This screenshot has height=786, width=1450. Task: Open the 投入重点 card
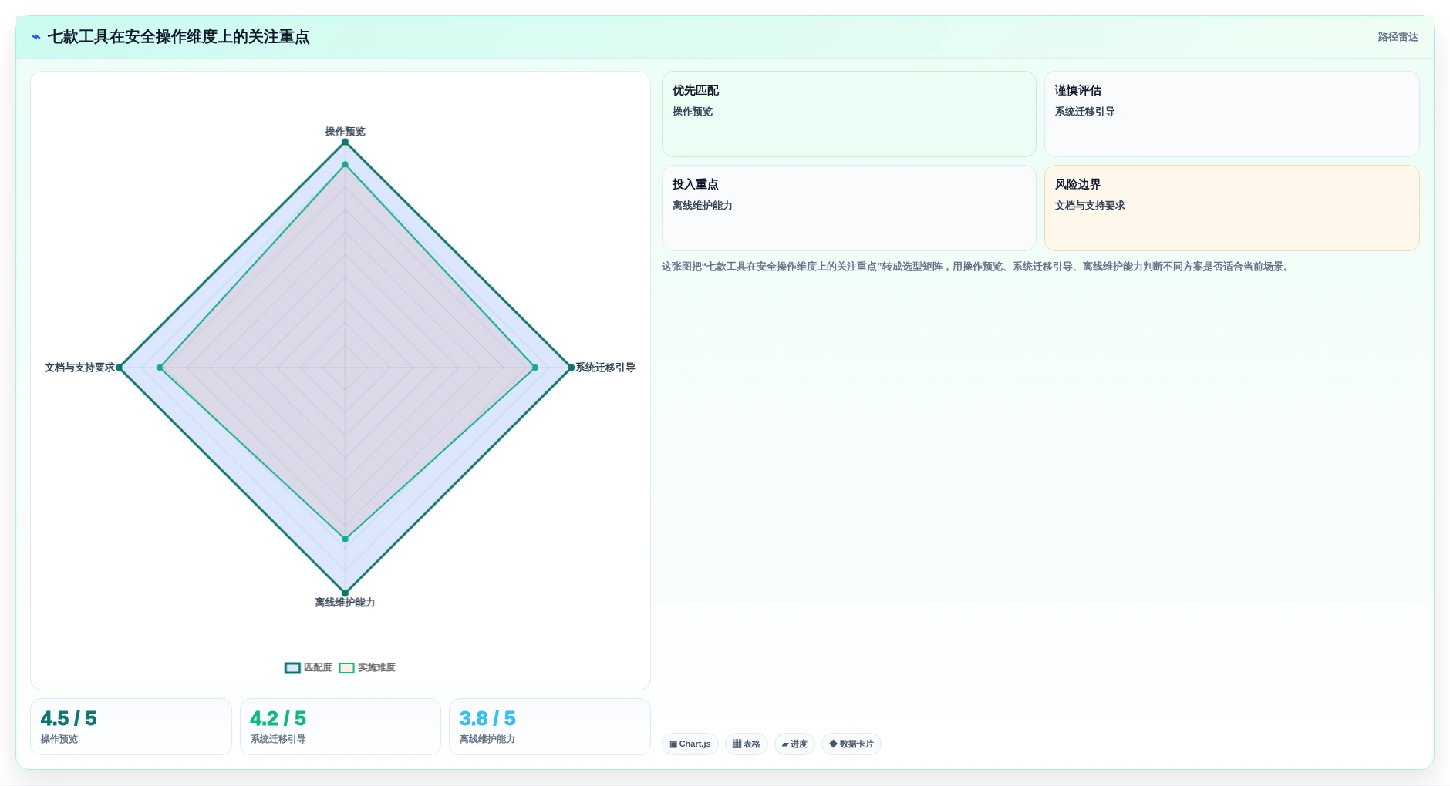click(848, 208)
